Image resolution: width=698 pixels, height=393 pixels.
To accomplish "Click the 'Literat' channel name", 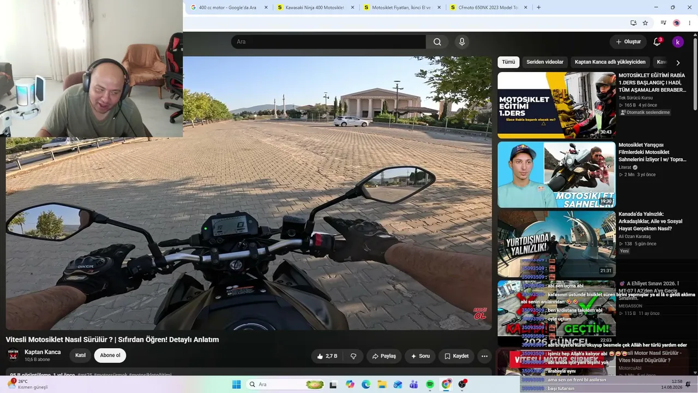I will 625,168.
